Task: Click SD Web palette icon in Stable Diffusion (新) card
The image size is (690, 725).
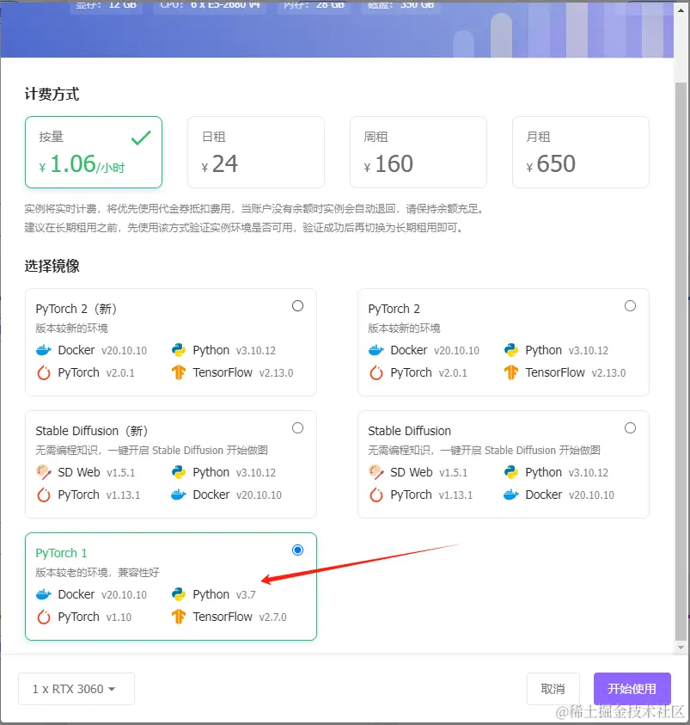Action: [x=44, y=472]
